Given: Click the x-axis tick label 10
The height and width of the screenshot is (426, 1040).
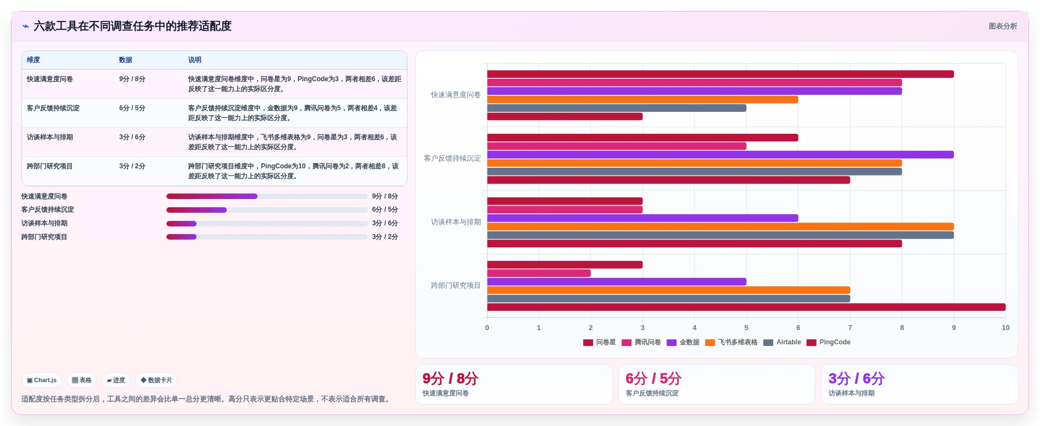Looking at the screenshot, I should pos(1005,328).
